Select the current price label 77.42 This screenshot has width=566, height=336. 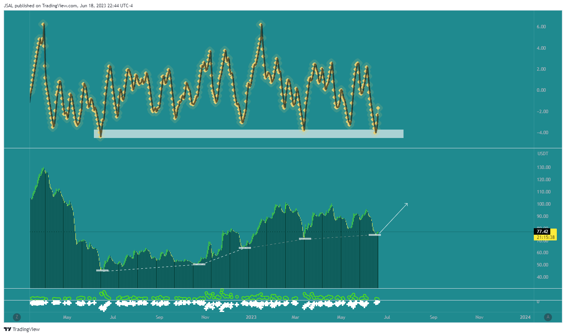coord(542,232)
